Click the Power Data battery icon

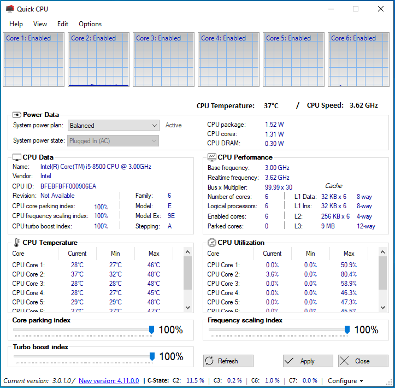[x=16, y=115]
